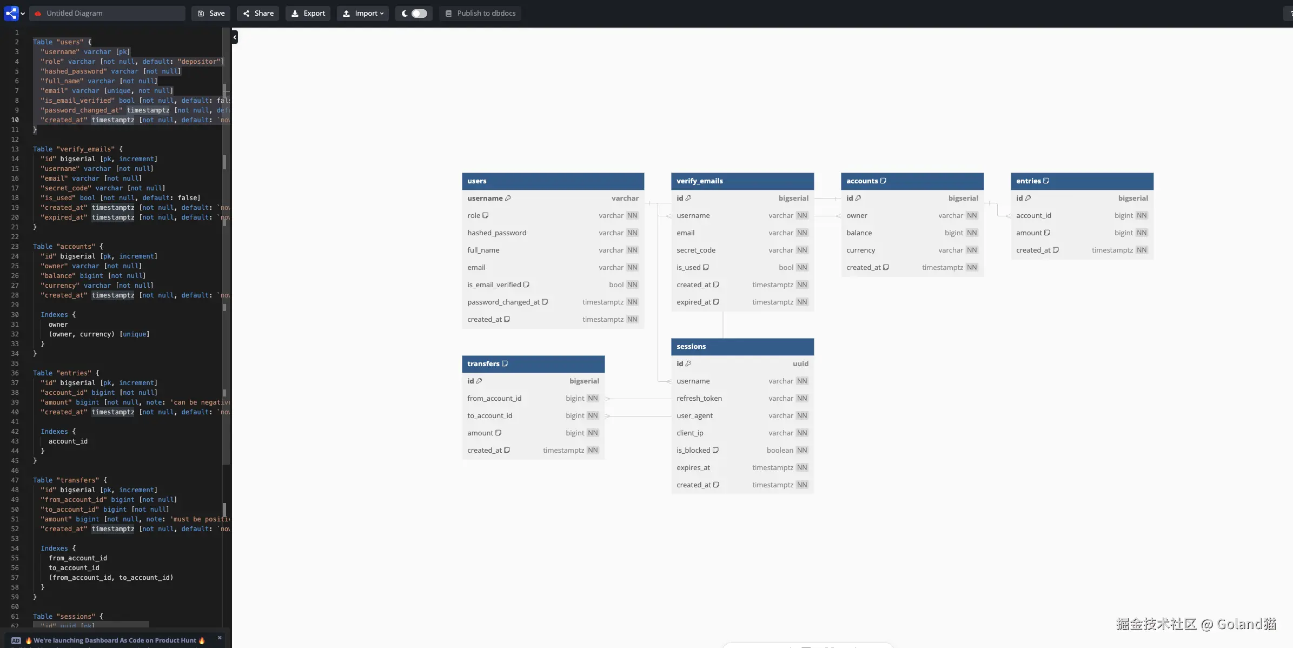The height and width of the screenshot is (648, 1293).
Task: Click note icon next to sessions is_blocked
Action: point(715,450)
